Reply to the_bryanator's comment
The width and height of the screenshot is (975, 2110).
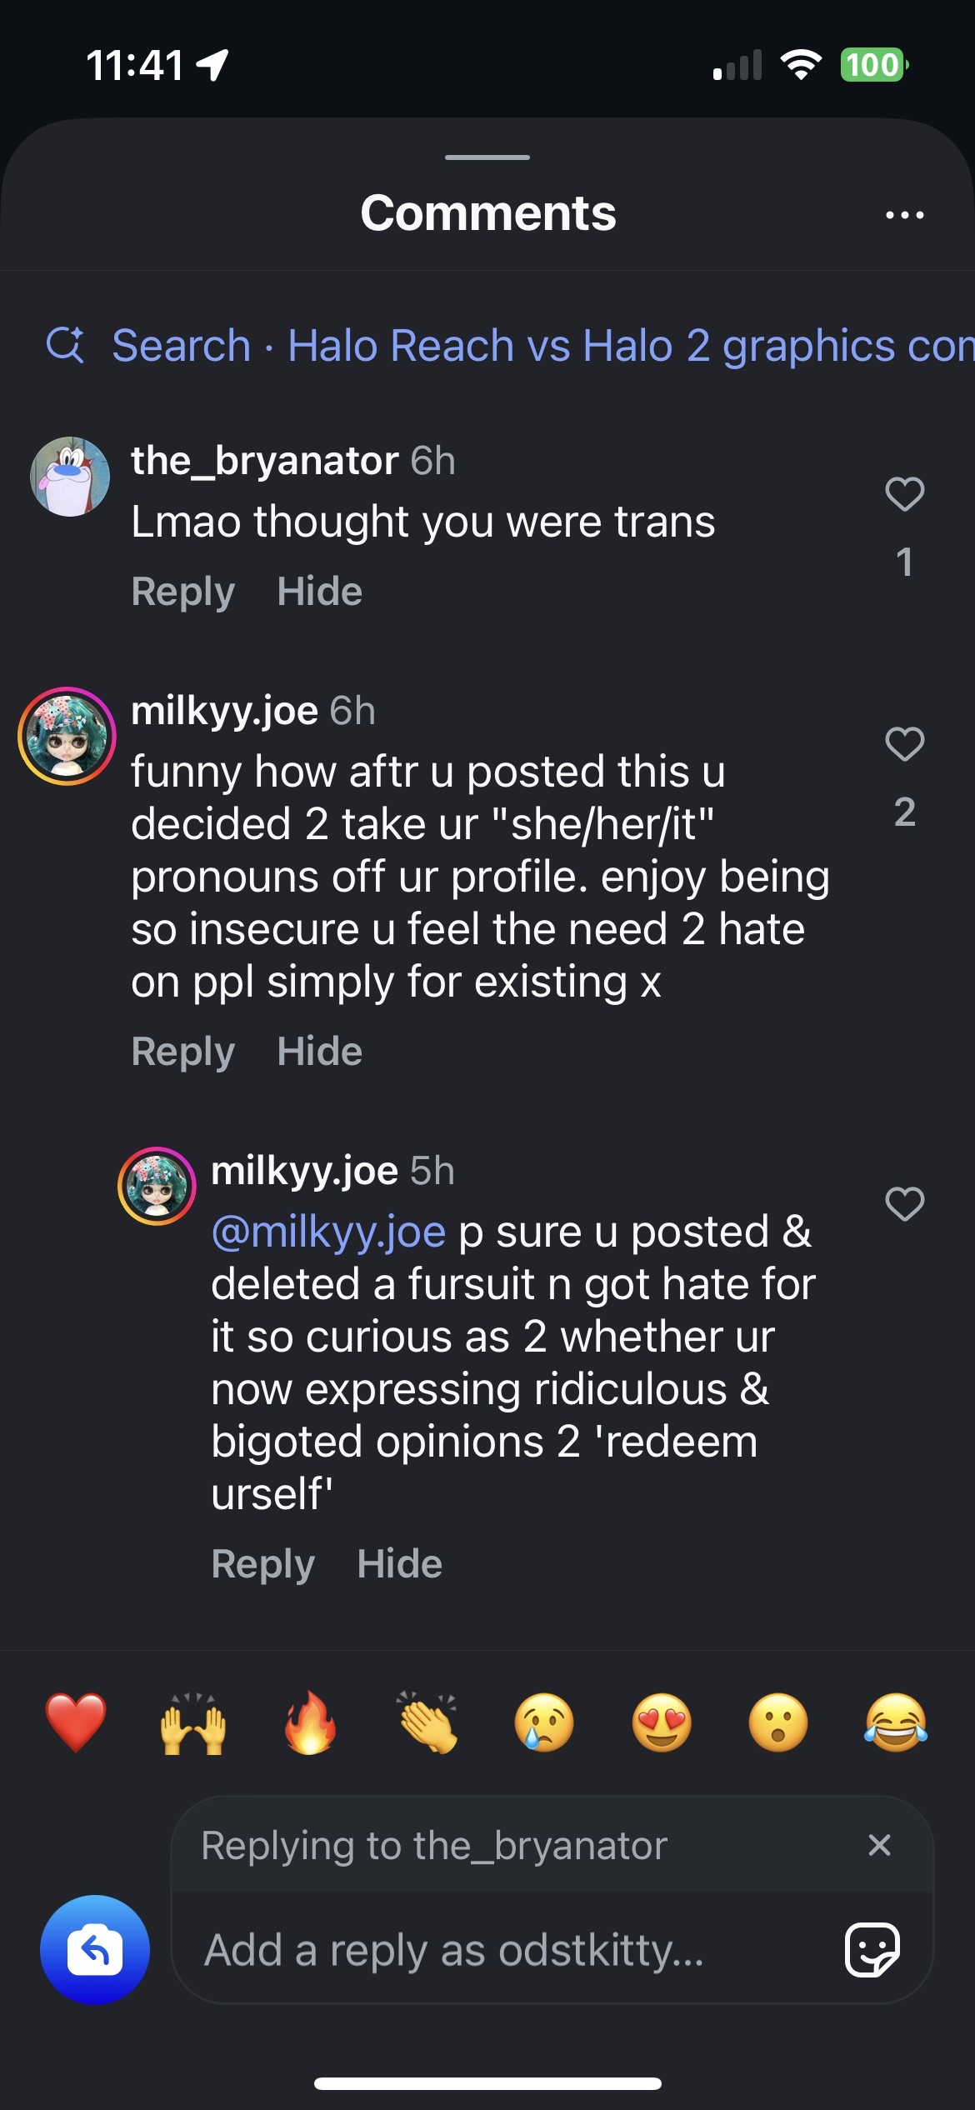pos(182,592)
